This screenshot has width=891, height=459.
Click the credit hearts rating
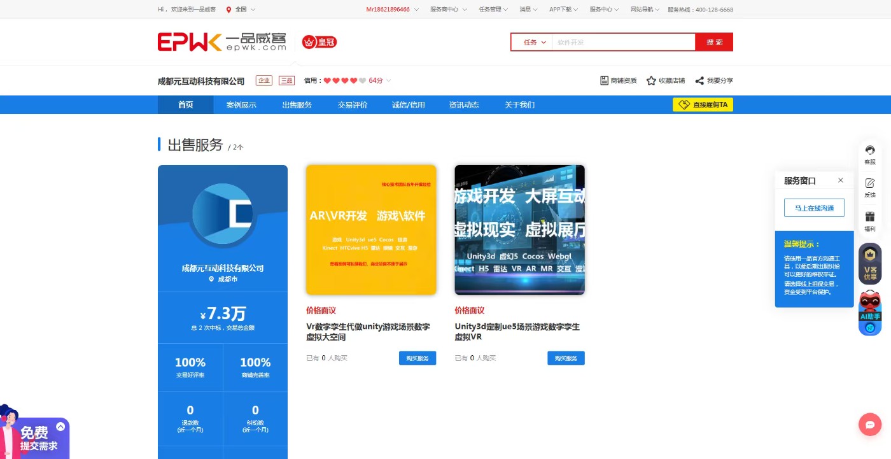(x=345, y=81)
